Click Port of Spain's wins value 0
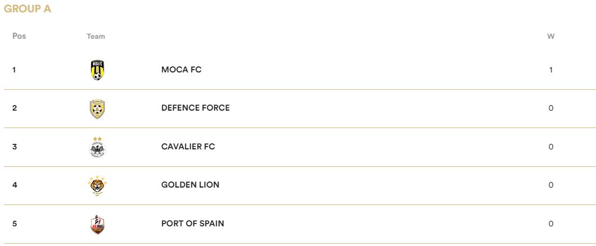 (551, 224)
